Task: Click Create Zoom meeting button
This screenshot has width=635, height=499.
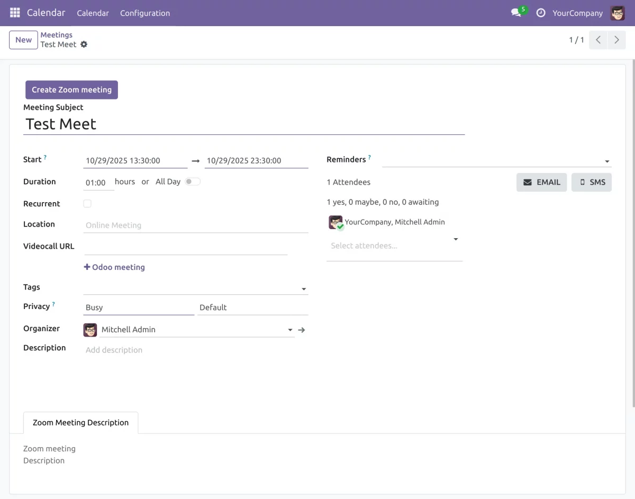Action: (x=71, y=90)
